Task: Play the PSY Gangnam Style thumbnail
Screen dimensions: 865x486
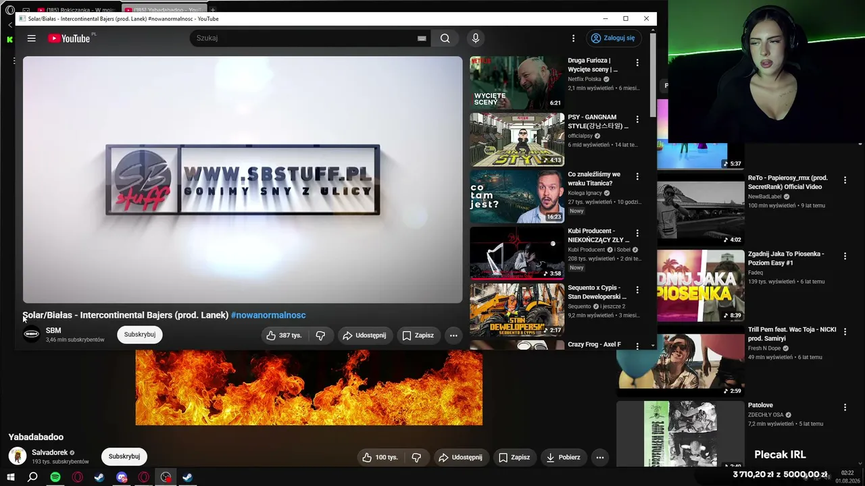Action: 517,140
